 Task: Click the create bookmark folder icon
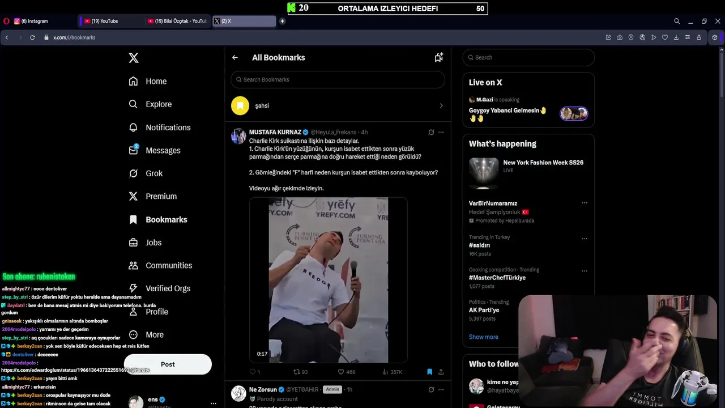439,57
